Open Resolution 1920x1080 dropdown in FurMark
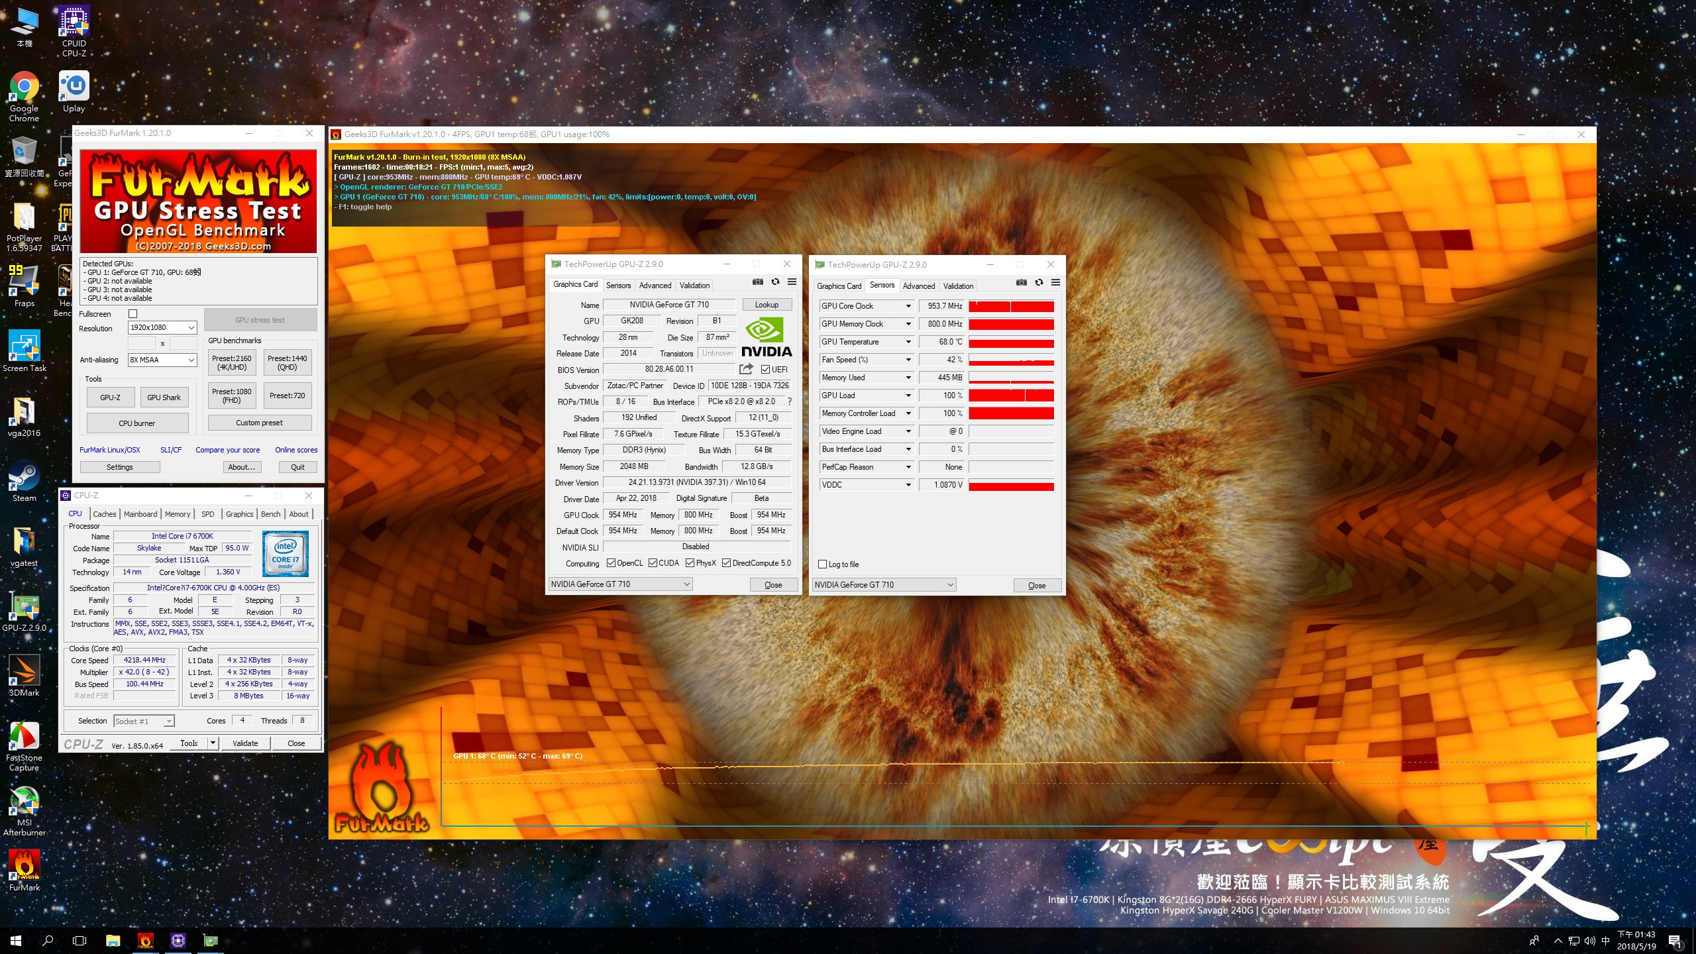Screen dimensions: 1696x954 (x=162, y=327)
